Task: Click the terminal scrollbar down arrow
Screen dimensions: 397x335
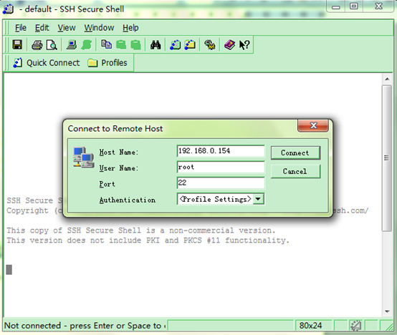Action: (x=387, y=311)
